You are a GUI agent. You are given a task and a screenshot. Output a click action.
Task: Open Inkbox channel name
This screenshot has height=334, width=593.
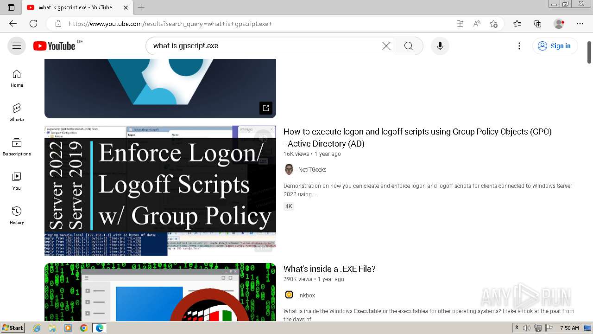pyautogui.click(x=307, y=295)
